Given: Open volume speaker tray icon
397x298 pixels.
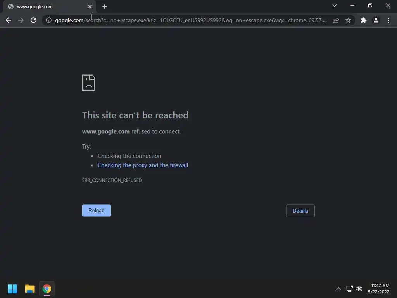Looking at the screenshot, I should tap(359, 289).
